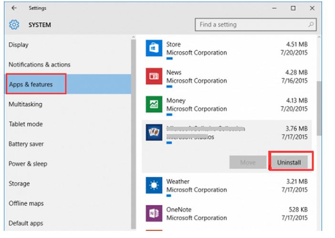
Task: Maximize the Settings window
Action: pyautogui.click(x=293, y=8)
